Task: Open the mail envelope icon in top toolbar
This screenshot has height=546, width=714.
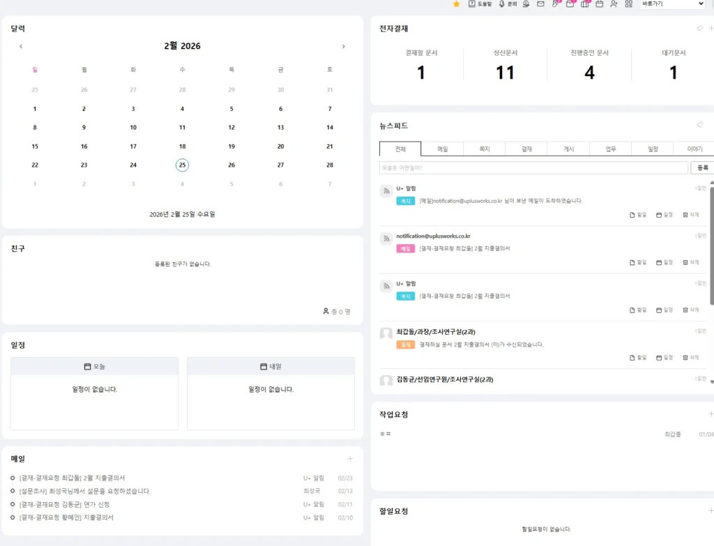Action: (x=540, y=4)
